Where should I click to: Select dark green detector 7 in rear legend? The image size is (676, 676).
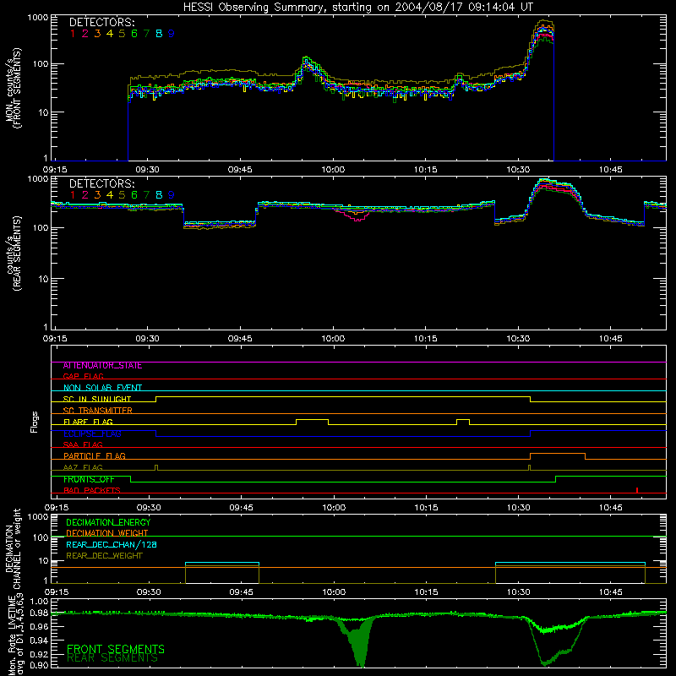pos(146,195)
